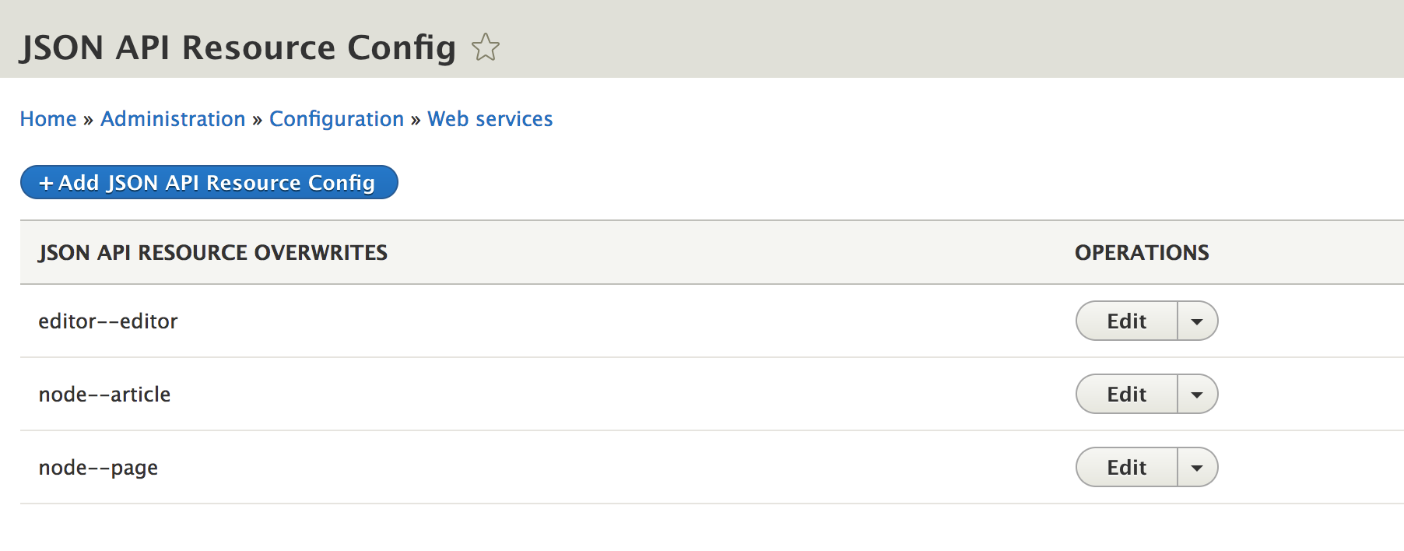Expand operations arrow for node--page row
Viewport: 1404px width, 551px height.
point(1197,468)
